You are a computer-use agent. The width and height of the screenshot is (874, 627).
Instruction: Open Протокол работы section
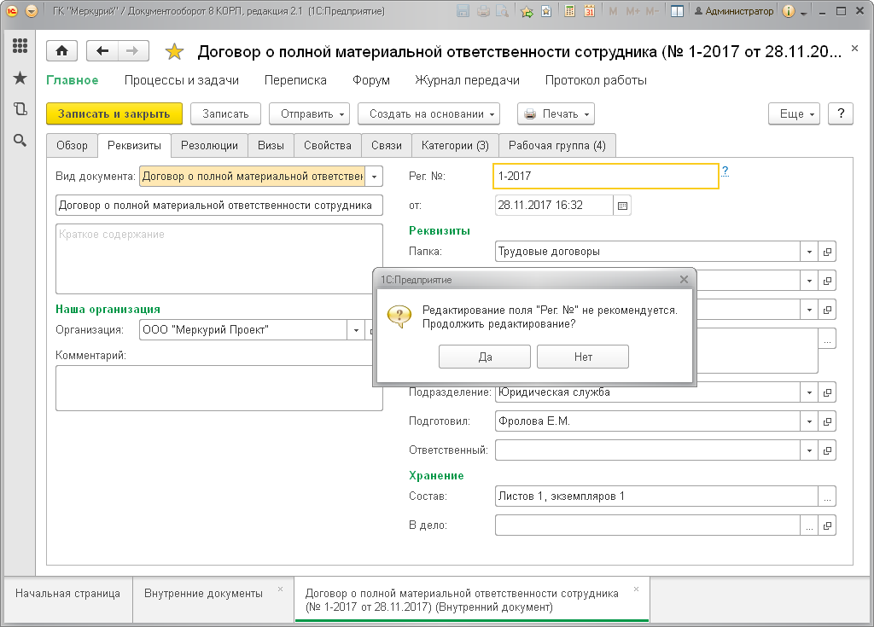(596, 80)
